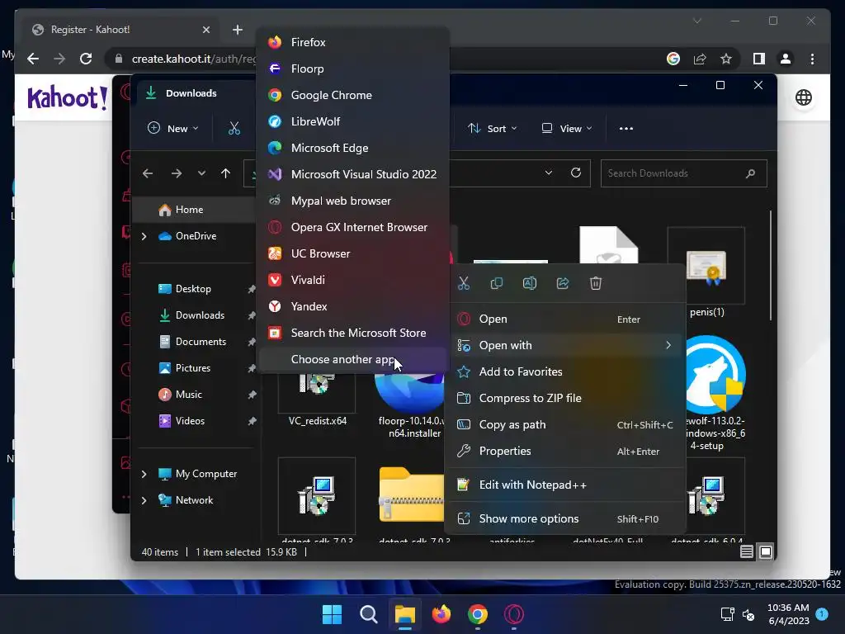Screen dimensions: 845x634
Task: Bookmark this page star icon in Chrome
Action: coord(726,59)
